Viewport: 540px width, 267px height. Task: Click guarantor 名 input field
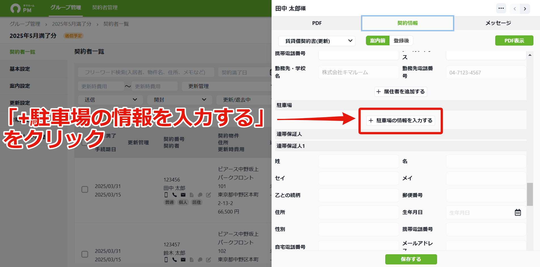486,161
